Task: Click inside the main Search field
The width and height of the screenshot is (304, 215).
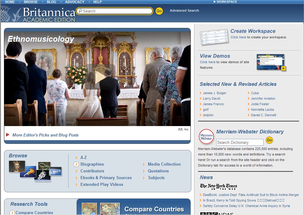Action: coord(114,11)
